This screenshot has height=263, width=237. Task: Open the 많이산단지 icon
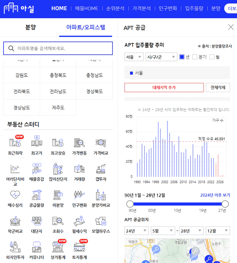pos(58,169)
